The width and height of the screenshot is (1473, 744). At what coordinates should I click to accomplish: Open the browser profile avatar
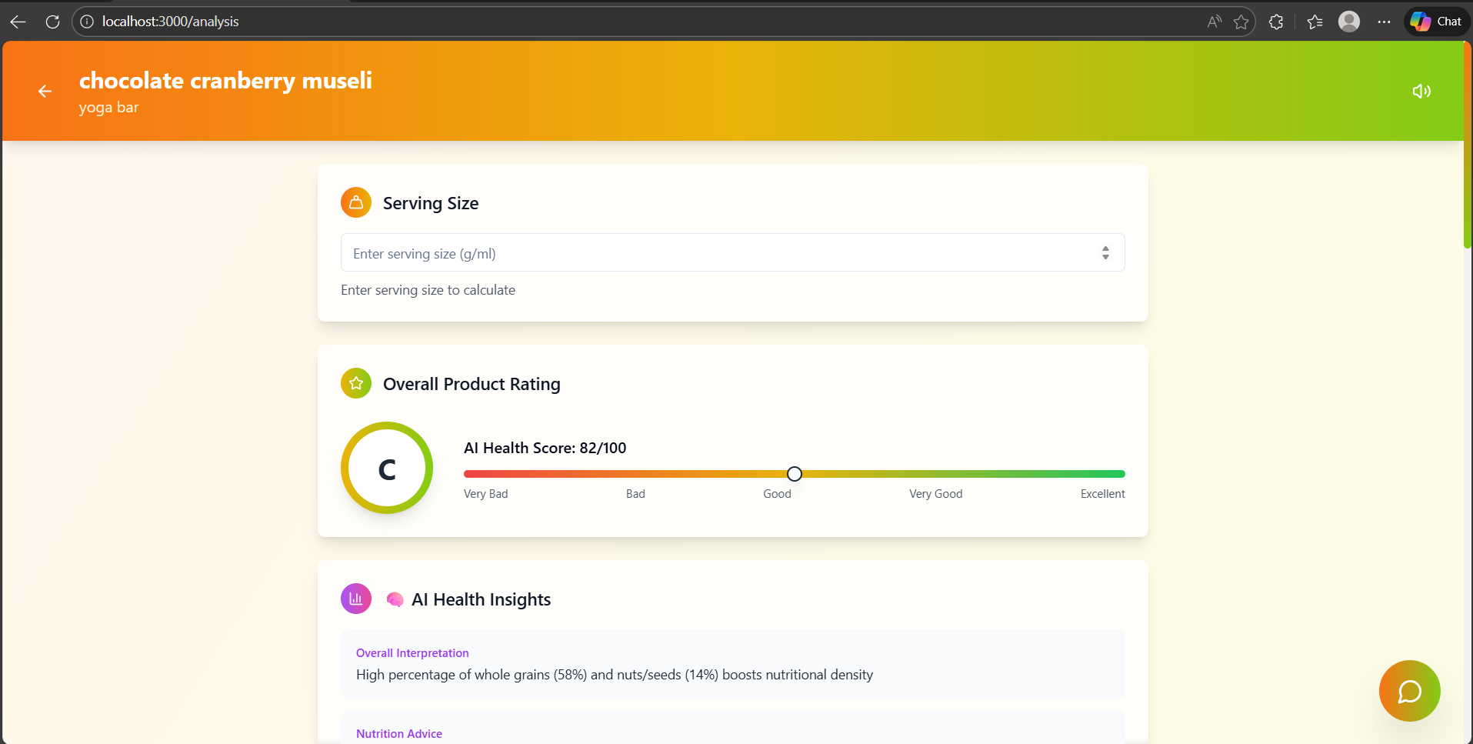[x=1349, y=22]
